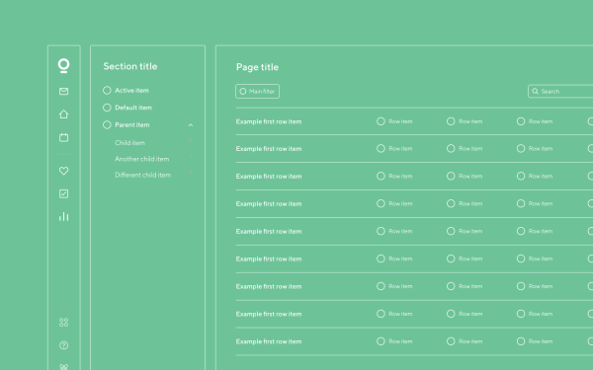The image size is (593, 370).
Task: Open Child item under Parent item
Action: (129, 143)
